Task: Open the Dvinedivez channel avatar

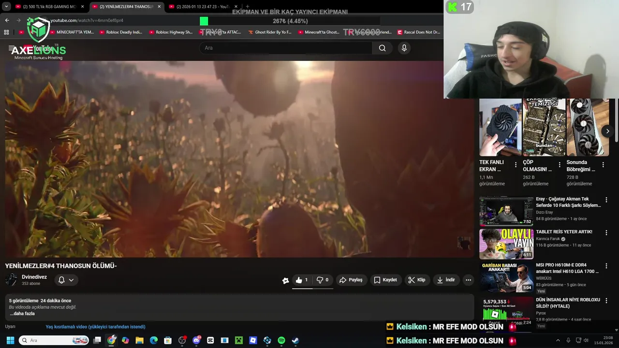Action: coord(11,280)
